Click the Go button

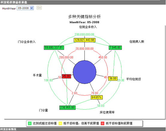pos(39,8)
